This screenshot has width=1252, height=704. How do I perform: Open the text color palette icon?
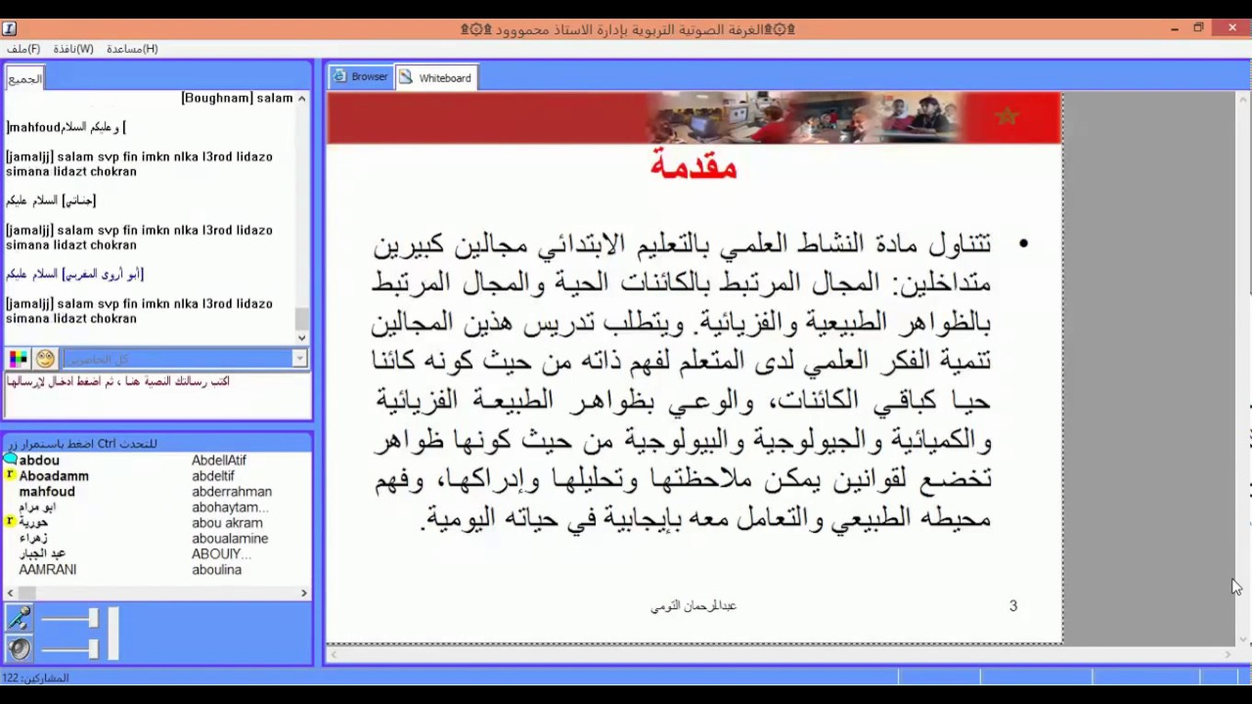pos(18,359)
